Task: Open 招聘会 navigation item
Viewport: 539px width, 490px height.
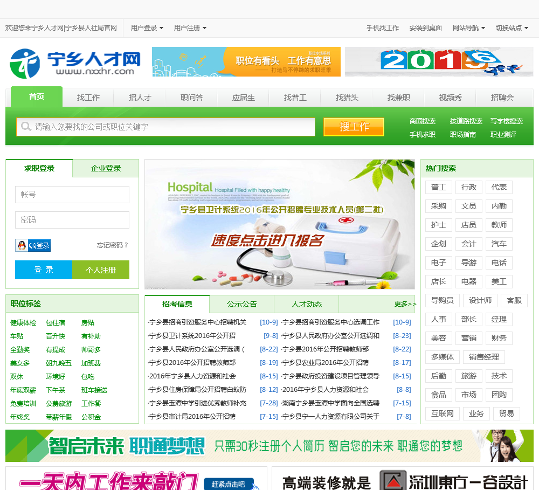Action: 502,98
